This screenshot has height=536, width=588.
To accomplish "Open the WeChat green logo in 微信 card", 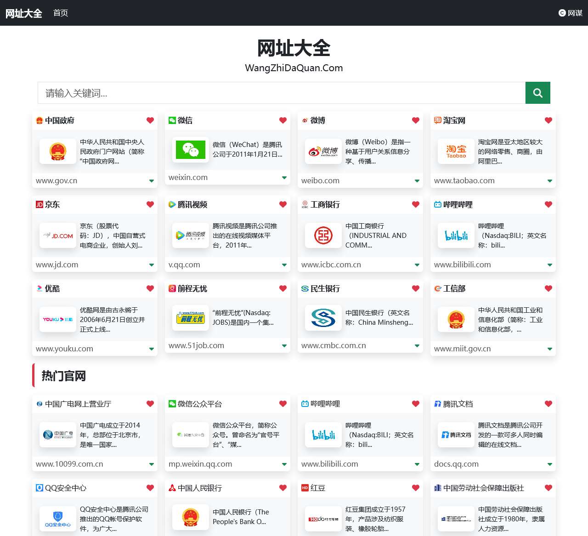I will tap(191, 149).
